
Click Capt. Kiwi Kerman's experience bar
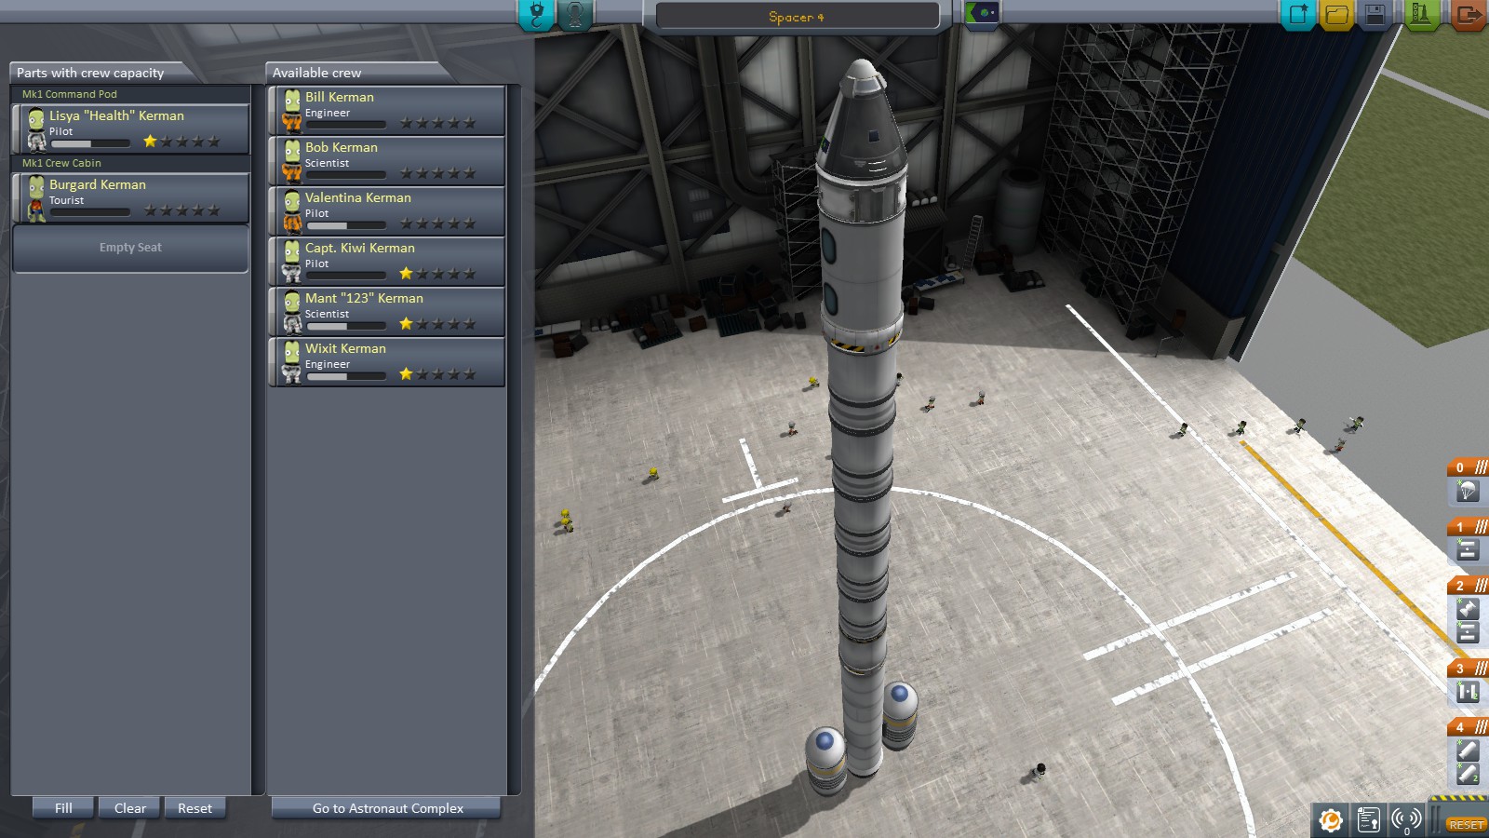(x=345, y=276)
